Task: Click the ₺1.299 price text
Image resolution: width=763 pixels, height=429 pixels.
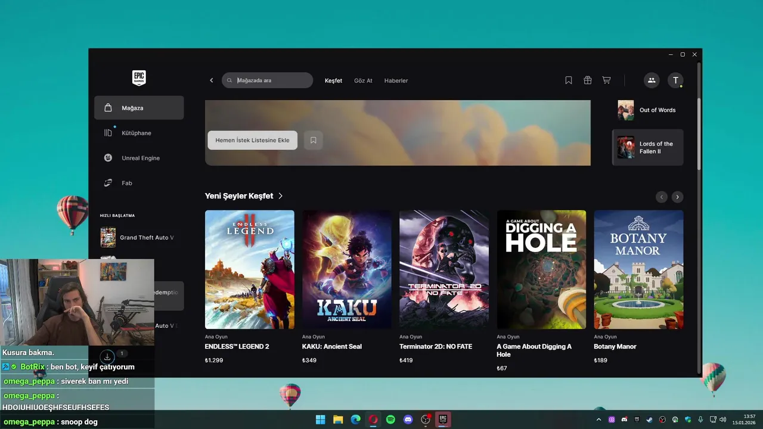Action: (214, 360)
